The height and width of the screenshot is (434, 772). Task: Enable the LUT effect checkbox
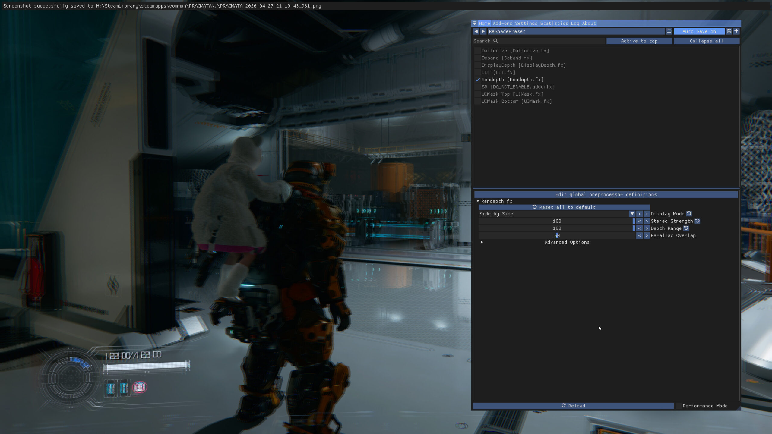477,72
